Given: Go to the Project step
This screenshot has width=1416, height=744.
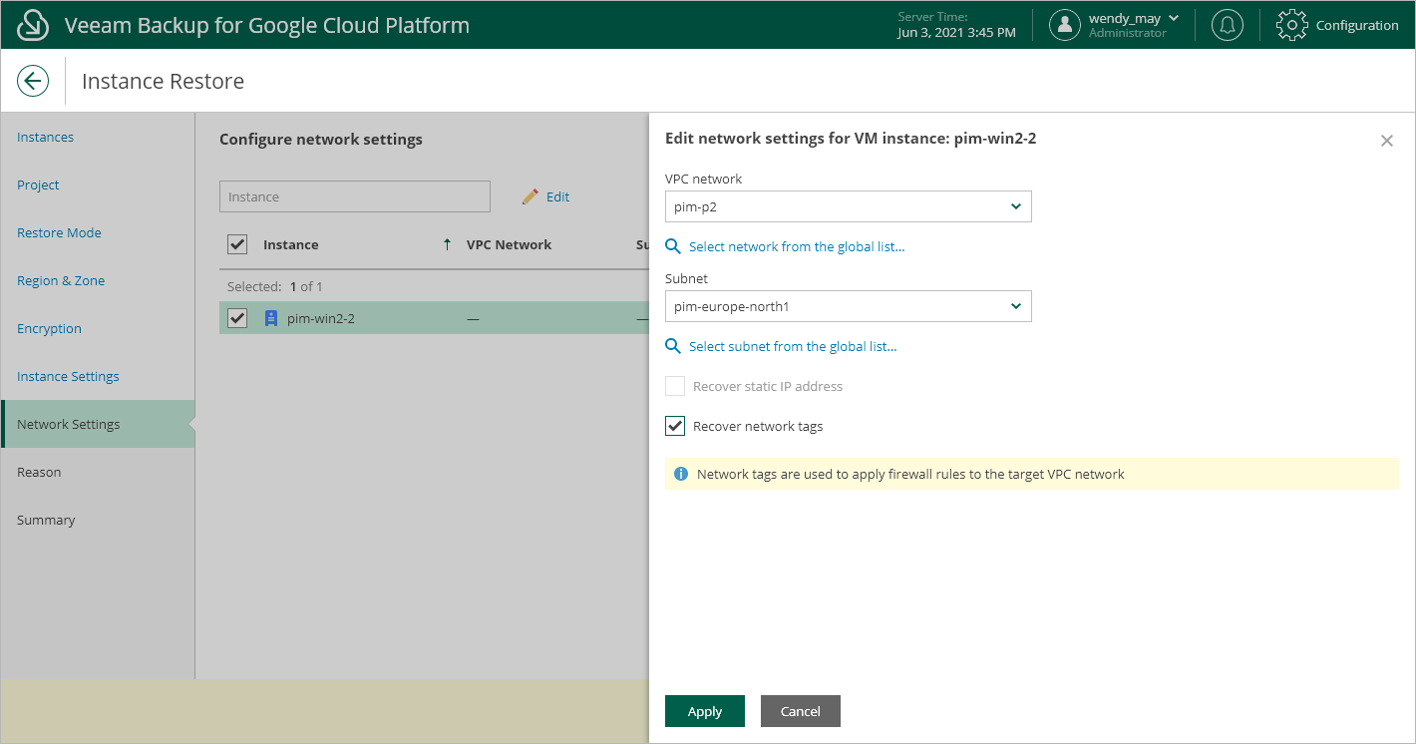Looking at the screenshot, I should tap(38, 185).
